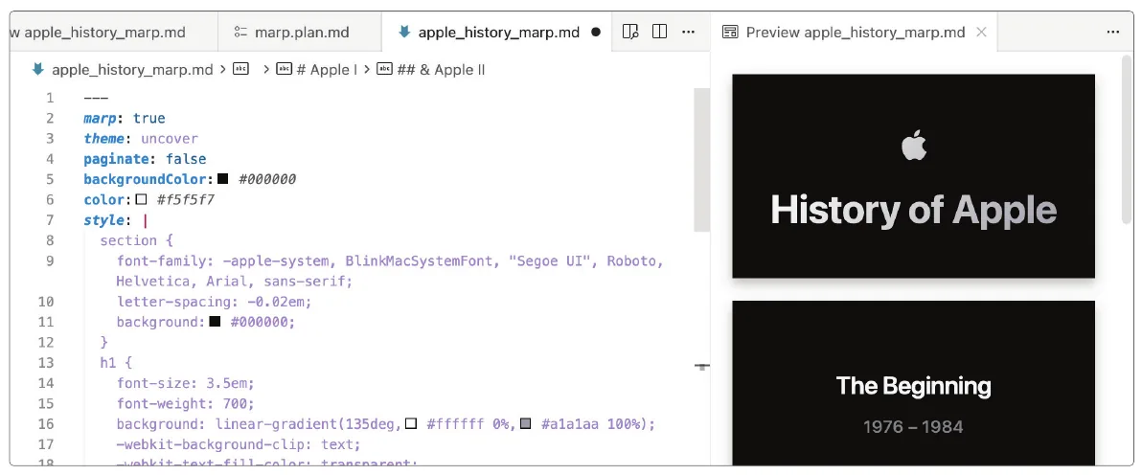The image size is (1142, 475).
Task: Click 'marp: true' on line 2
Action: [125, 118]
